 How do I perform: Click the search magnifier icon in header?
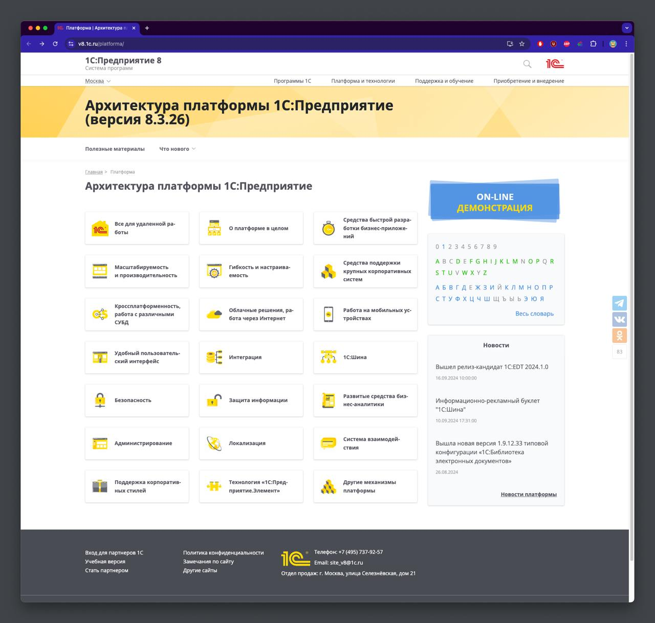click(x=527, y=64)
